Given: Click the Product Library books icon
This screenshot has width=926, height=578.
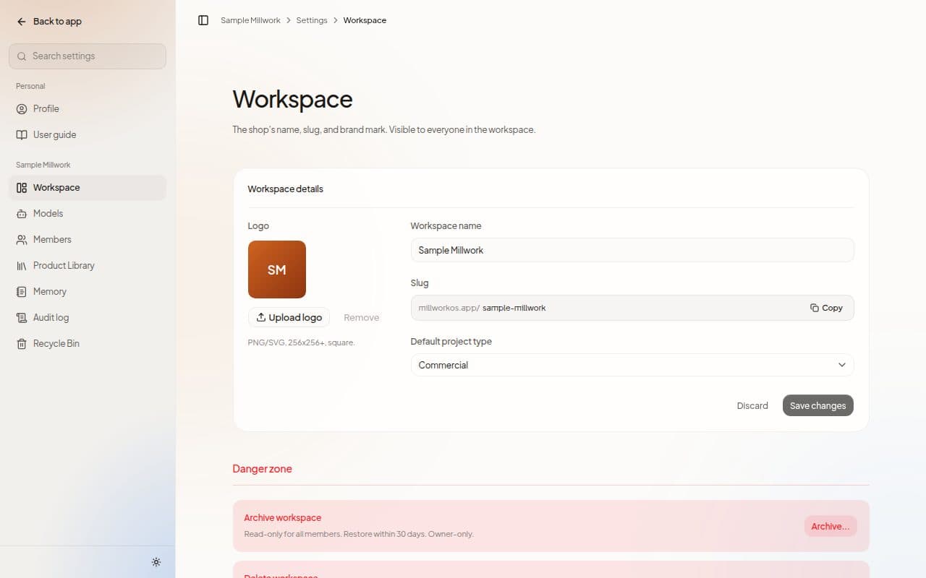Looking at the screenshot, I should (22, 266).
